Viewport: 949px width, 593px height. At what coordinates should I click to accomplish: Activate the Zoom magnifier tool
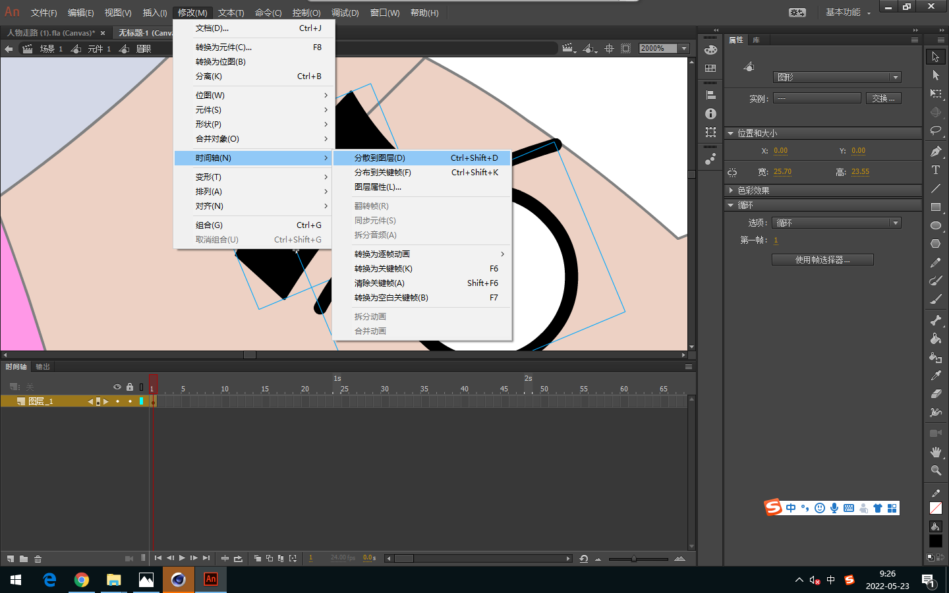[935, 470]
